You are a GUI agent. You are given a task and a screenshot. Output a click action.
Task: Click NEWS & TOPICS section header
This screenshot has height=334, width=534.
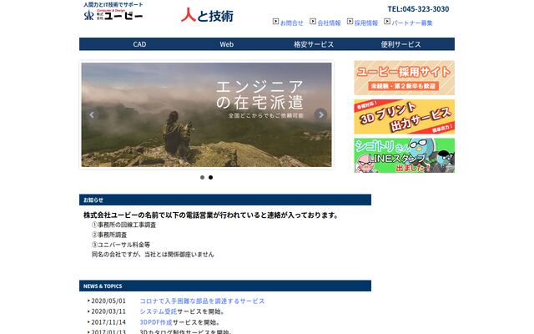coord(225,286)
